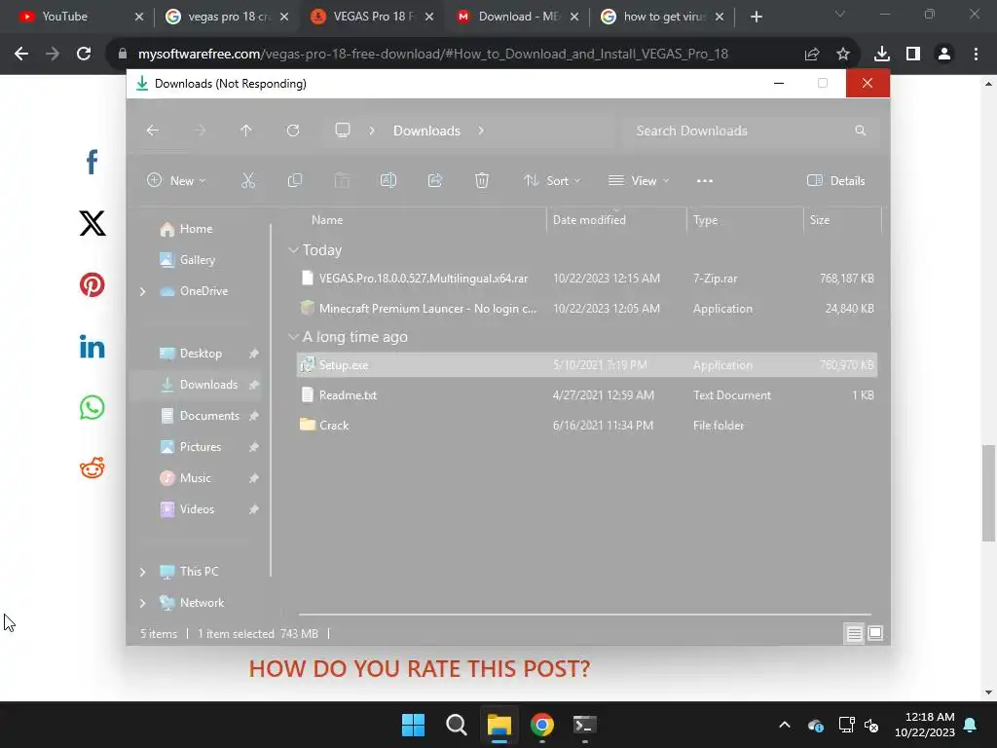Switch to large thumbnails view icon in status bar
997x748 pixels.
875,633
